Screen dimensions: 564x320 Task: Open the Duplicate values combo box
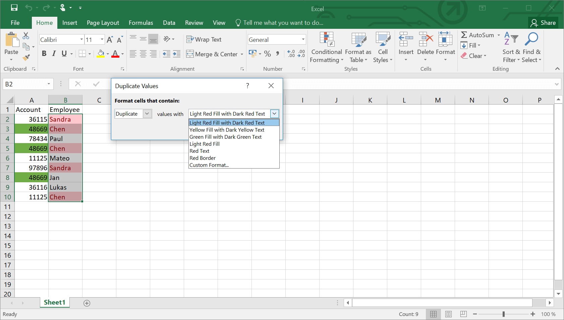147,114
